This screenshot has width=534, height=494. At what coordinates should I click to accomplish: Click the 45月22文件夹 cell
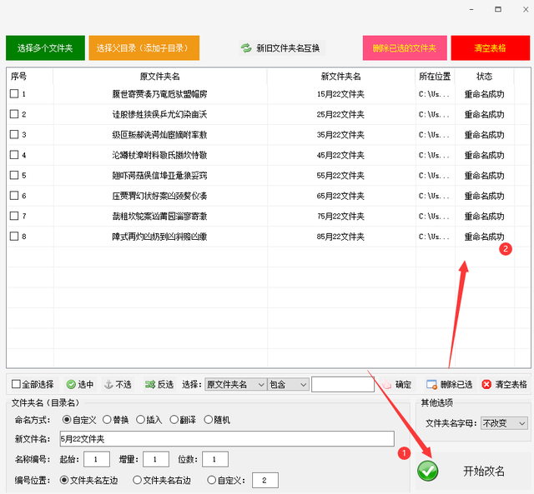pyautogui.click(x=340, y=156)
